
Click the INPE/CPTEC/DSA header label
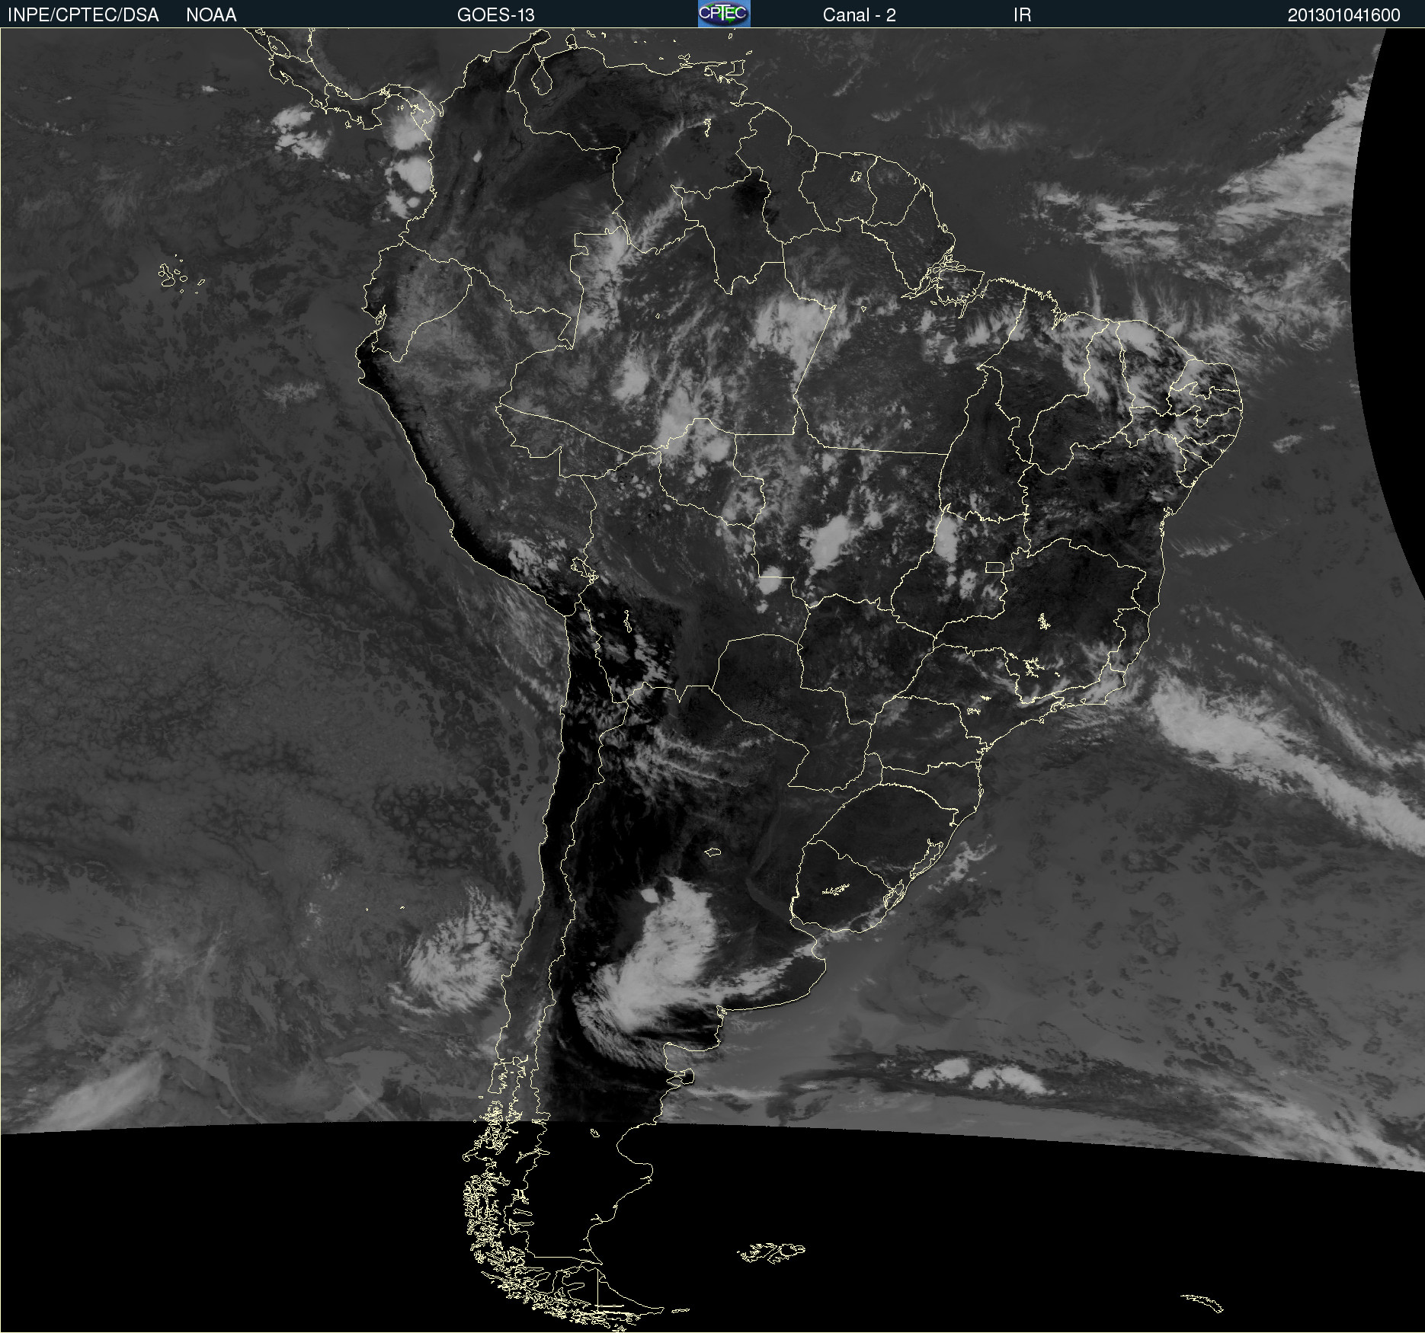83,15
